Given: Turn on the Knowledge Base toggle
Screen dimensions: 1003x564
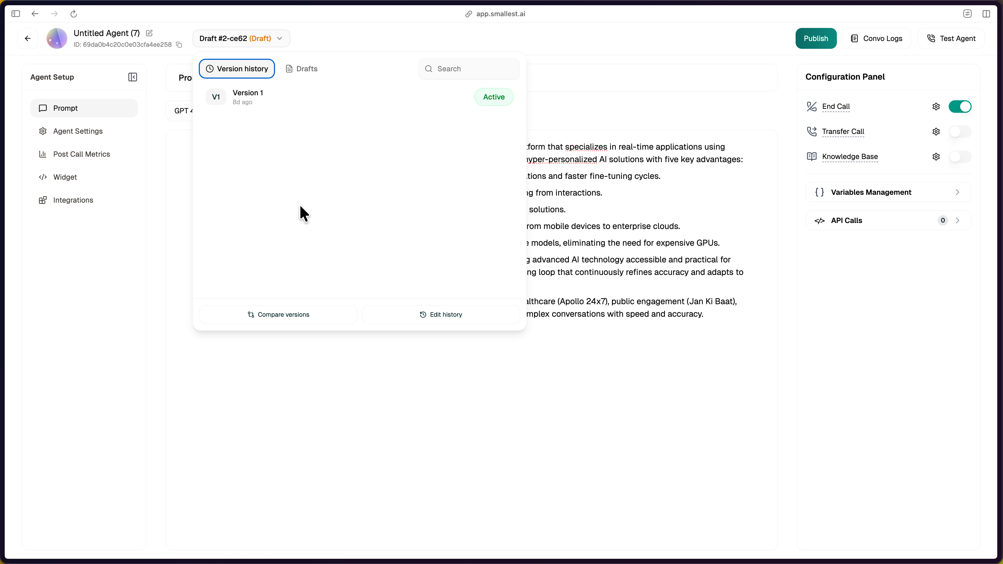Looking at the screenshot, I should 960,156.
